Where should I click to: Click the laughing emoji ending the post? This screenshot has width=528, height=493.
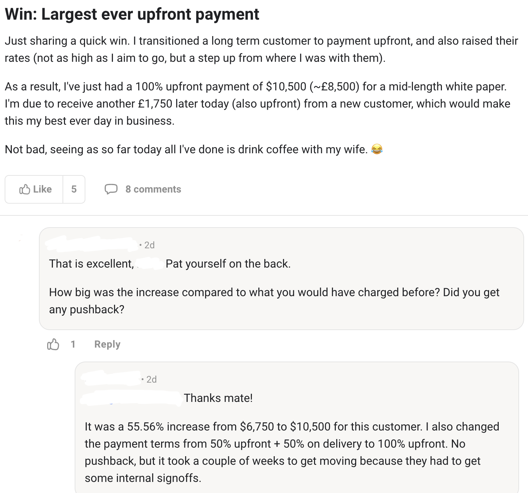pos(377,149)
